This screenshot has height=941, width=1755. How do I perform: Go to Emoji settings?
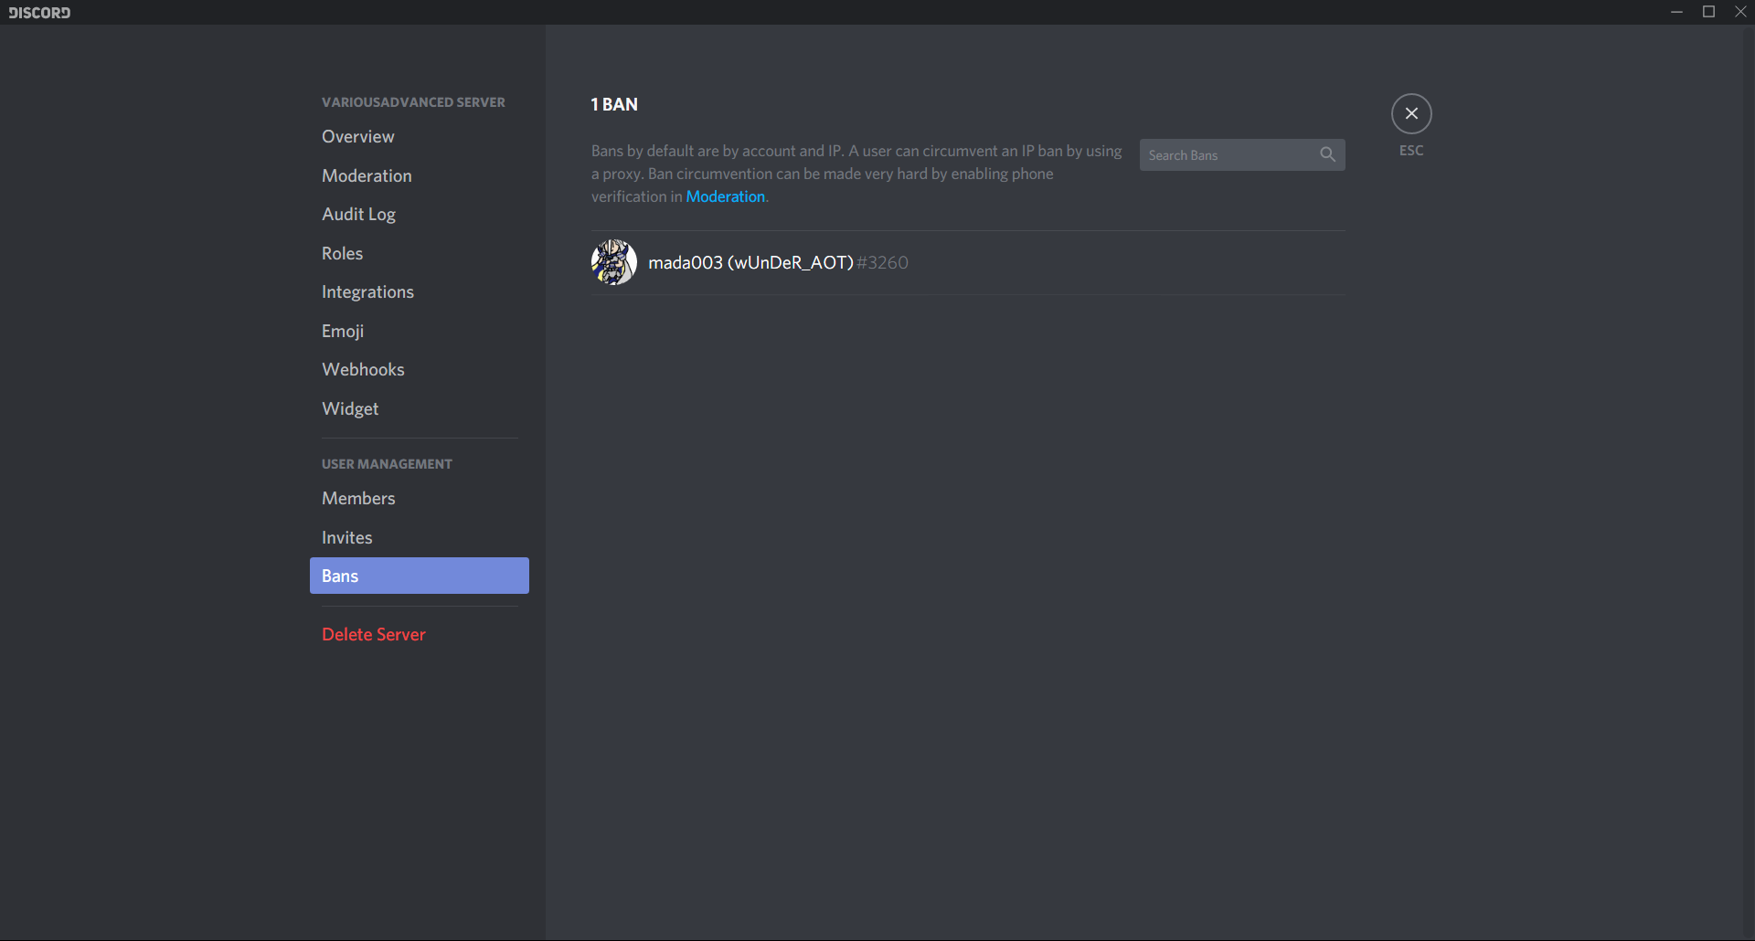(x=420, y=331)
